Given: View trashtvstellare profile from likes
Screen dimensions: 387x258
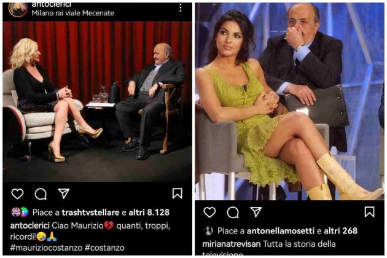Looking at the screenshot, I should tap(90, 213).
